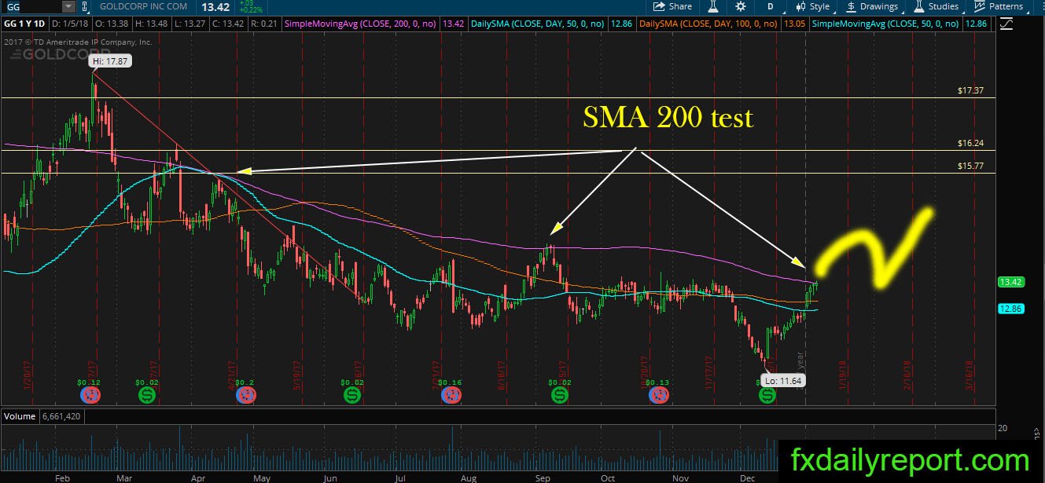Click the Share button
The width and height of the screenshot is (1045, 483).
tap(673, 6)
